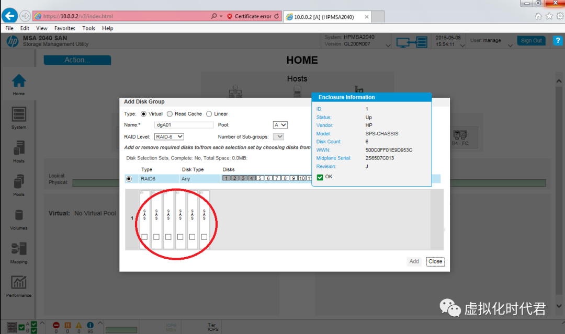Image resolution: width=565 pixels, height=334 pixels.
Task: Open the System section icon
Action: [19, 114]
